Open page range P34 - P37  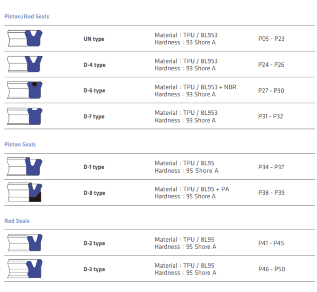[271, 167]
